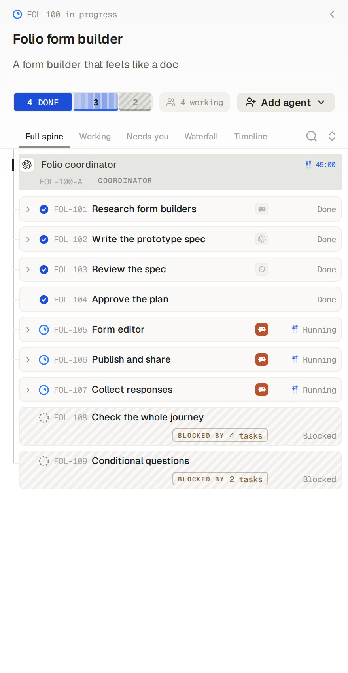The height and width of the screenshot is (673, 348).
Task: Click the dashed status circle on FOL-109
Action: [44, 461]
